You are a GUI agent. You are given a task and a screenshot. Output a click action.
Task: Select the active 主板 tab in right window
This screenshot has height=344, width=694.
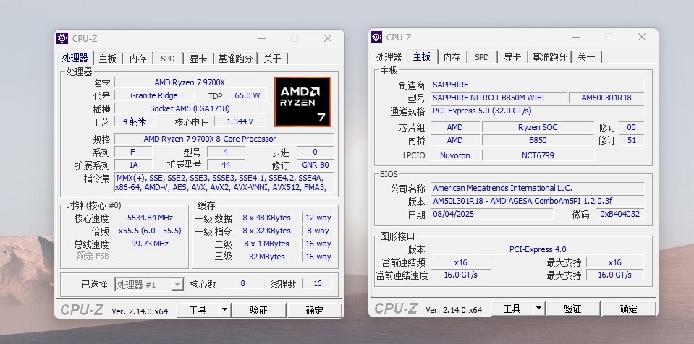coord(421,56)
